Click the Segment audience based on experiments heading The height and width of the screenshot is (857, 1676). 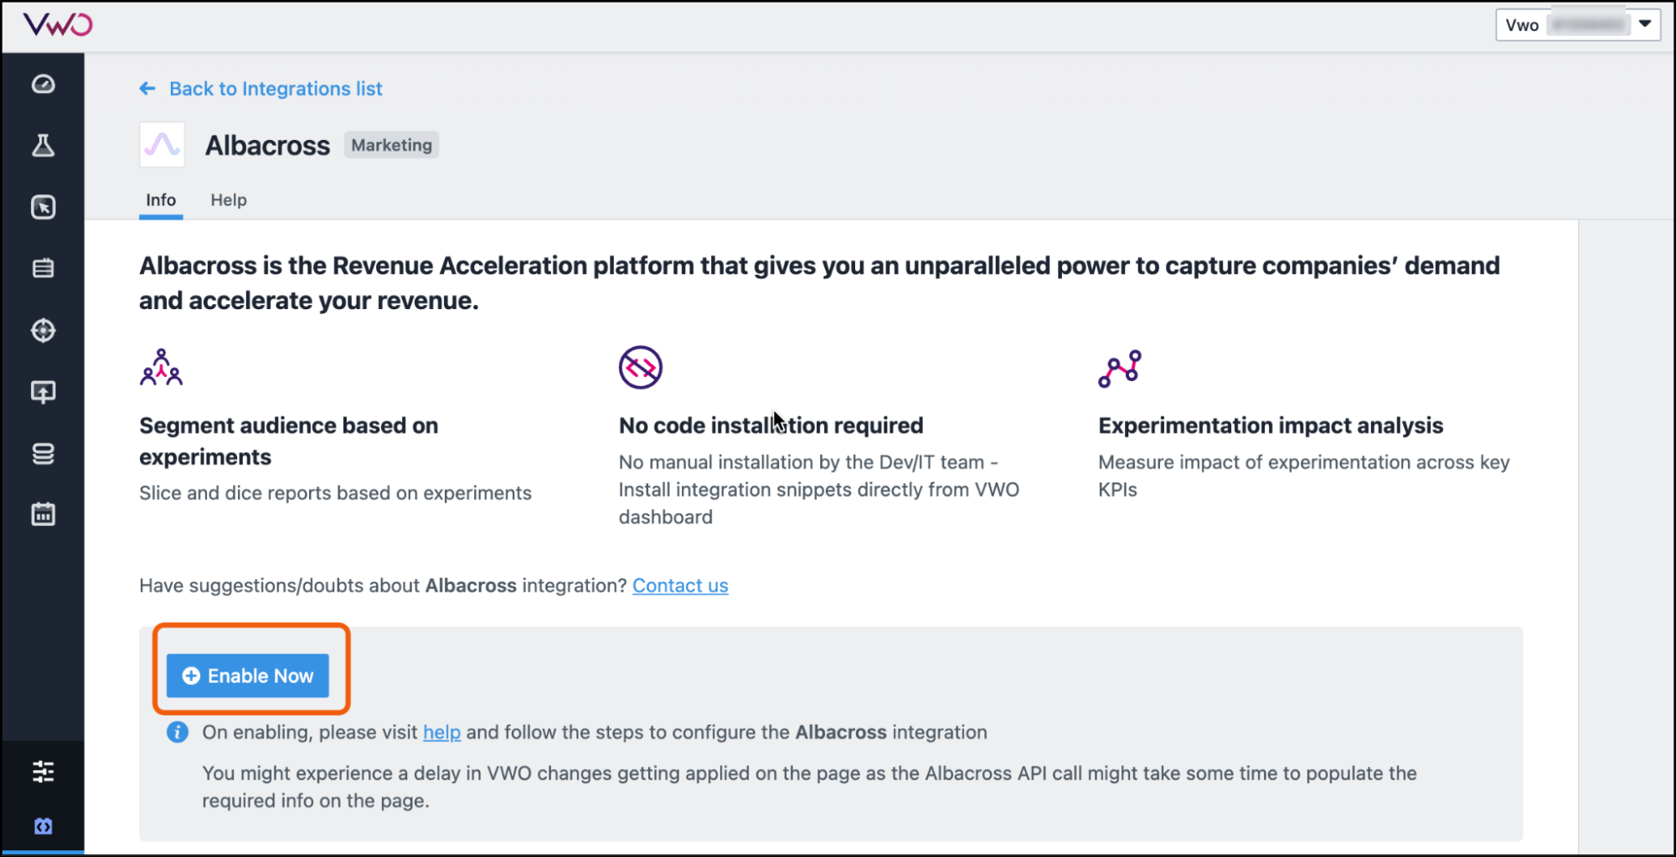click(x=289, y=441)
